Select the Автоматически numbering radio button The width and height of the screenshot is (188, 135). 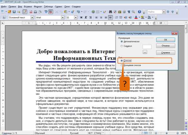coord(122,42)
